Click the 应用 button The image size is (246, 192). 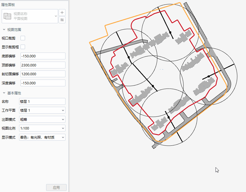tap(56, 187)
